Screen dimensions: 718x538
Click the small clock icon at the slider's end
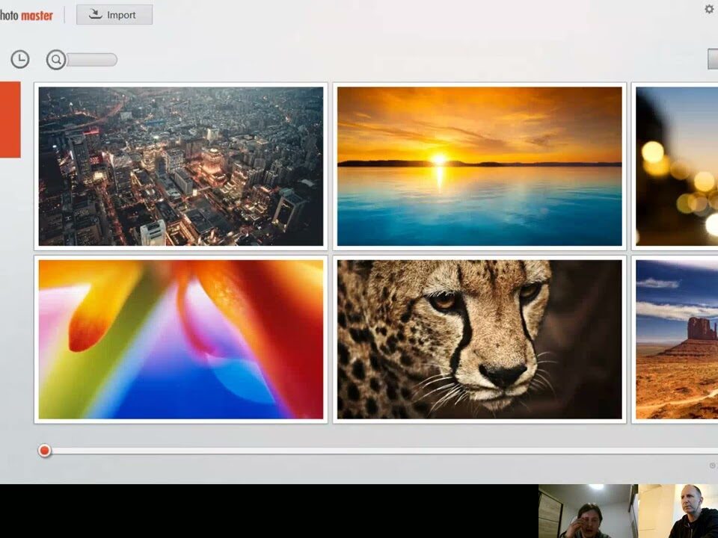coord(712,466)
